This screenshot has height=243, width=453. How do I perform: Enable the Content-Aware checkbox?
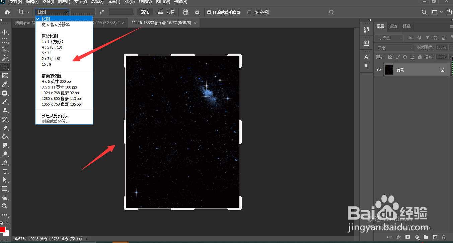click(x=249, y=12)
